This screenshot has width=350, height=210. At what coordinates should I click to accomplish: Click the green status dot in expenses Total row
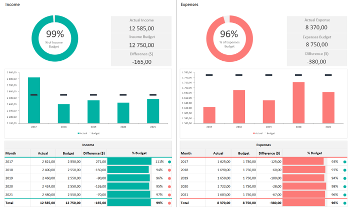344,203
